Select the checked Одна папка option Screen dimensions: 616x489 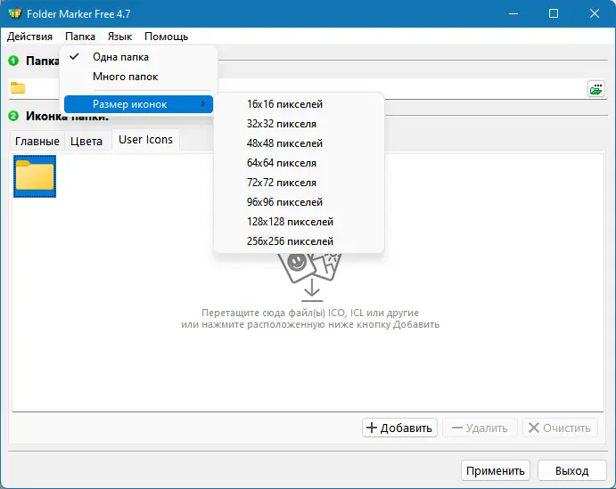click(138, 57)
